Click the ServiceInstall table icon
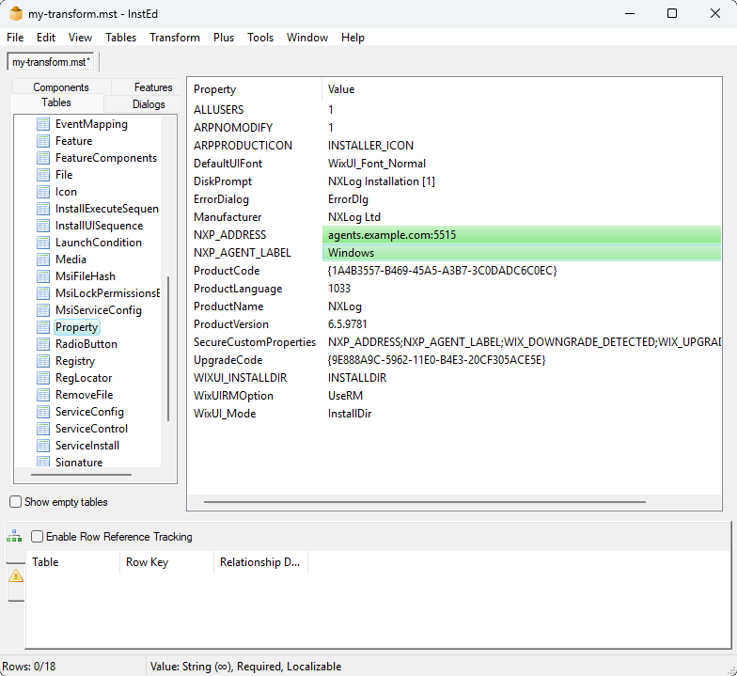The width and height of the screenshot is (737, 676). coord(42,446)
